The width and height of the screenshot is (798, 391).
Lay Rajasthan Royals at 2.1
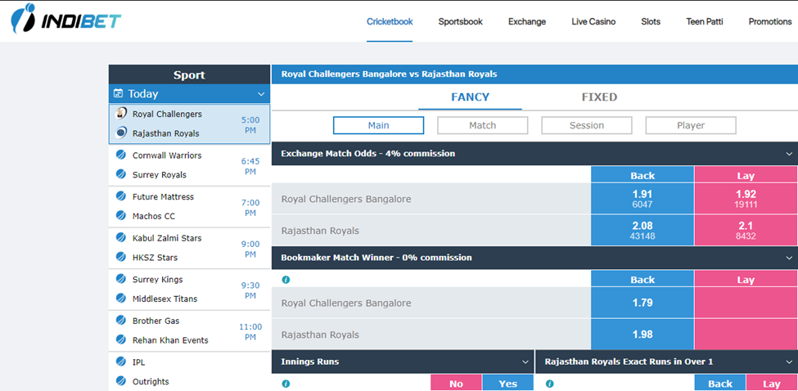pos(746,231)
